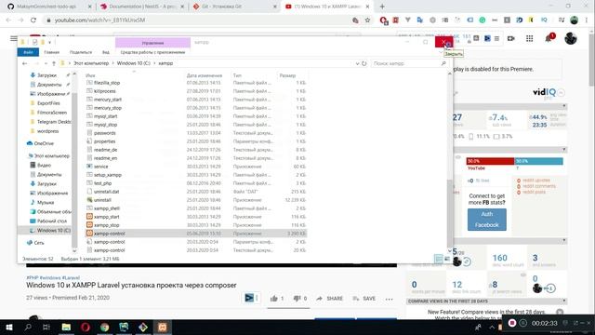This screenshot has height=335, width=595.
Task: Click the YouTube notifications bell
Action: pos(549,38)
